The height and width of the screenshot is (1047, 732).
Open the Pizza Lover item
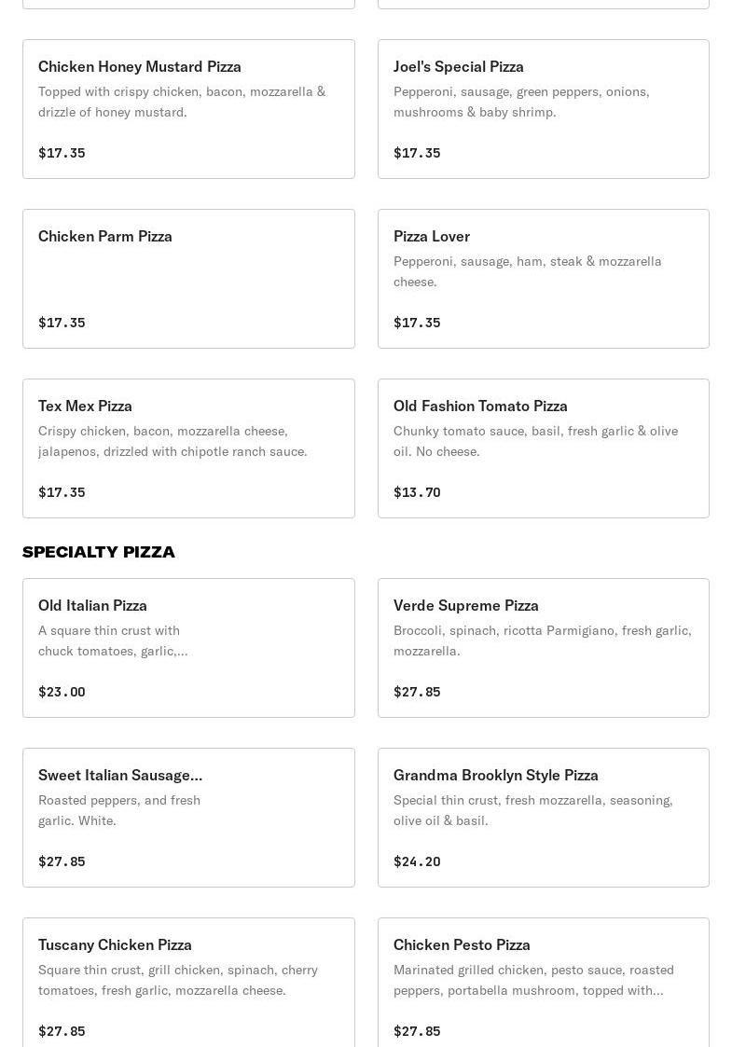pos(543,279)
